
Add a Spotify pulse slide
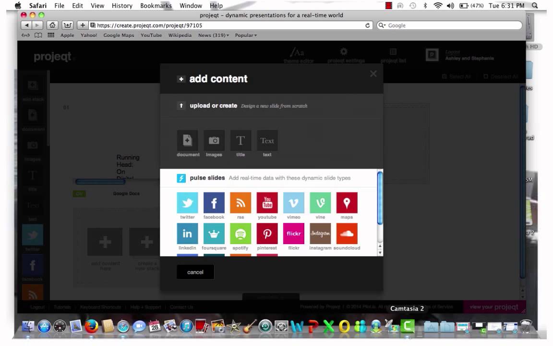(240, 234)
